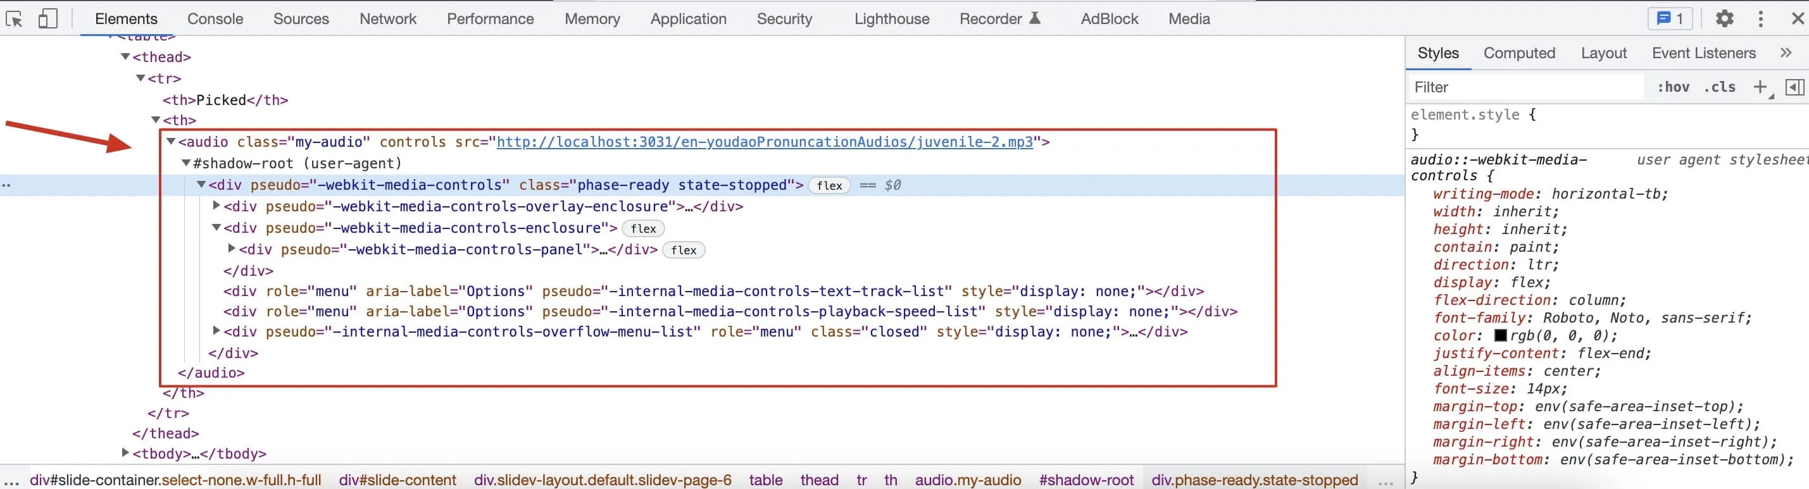Open the Computed styles tab
Screen dimensions: 1809x489
click(1519, 53)
